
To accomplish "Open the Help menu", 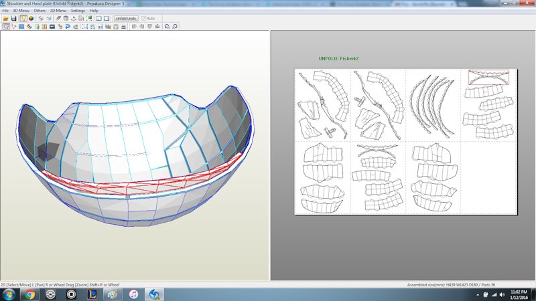I will tap(94, 11).
